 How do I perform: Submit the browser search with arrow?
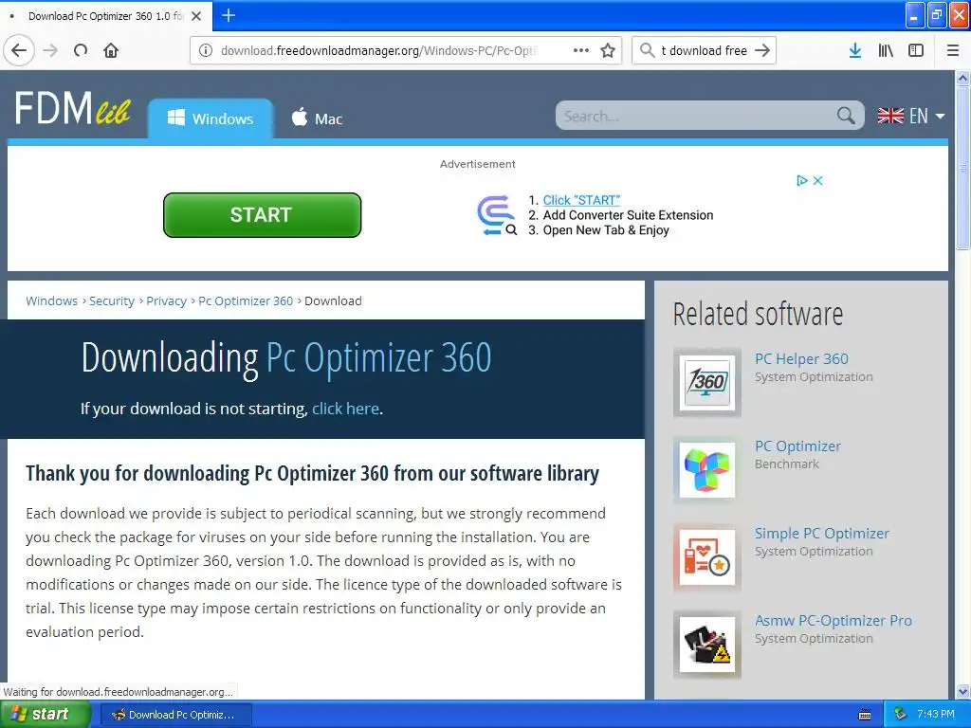click(x=762, y=51)
